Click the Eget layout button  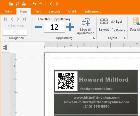point(117,22)
